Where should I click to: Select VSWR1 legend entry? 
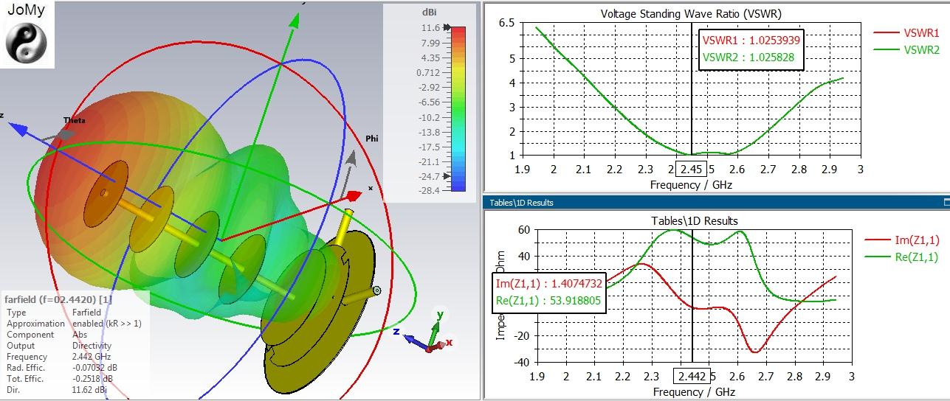click(906, 33)
